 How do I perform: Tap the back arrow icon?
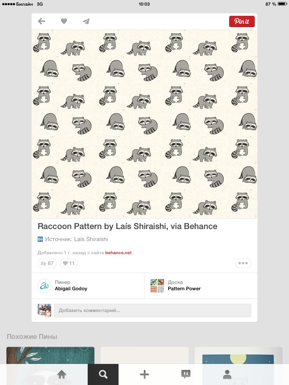[42, 21]
